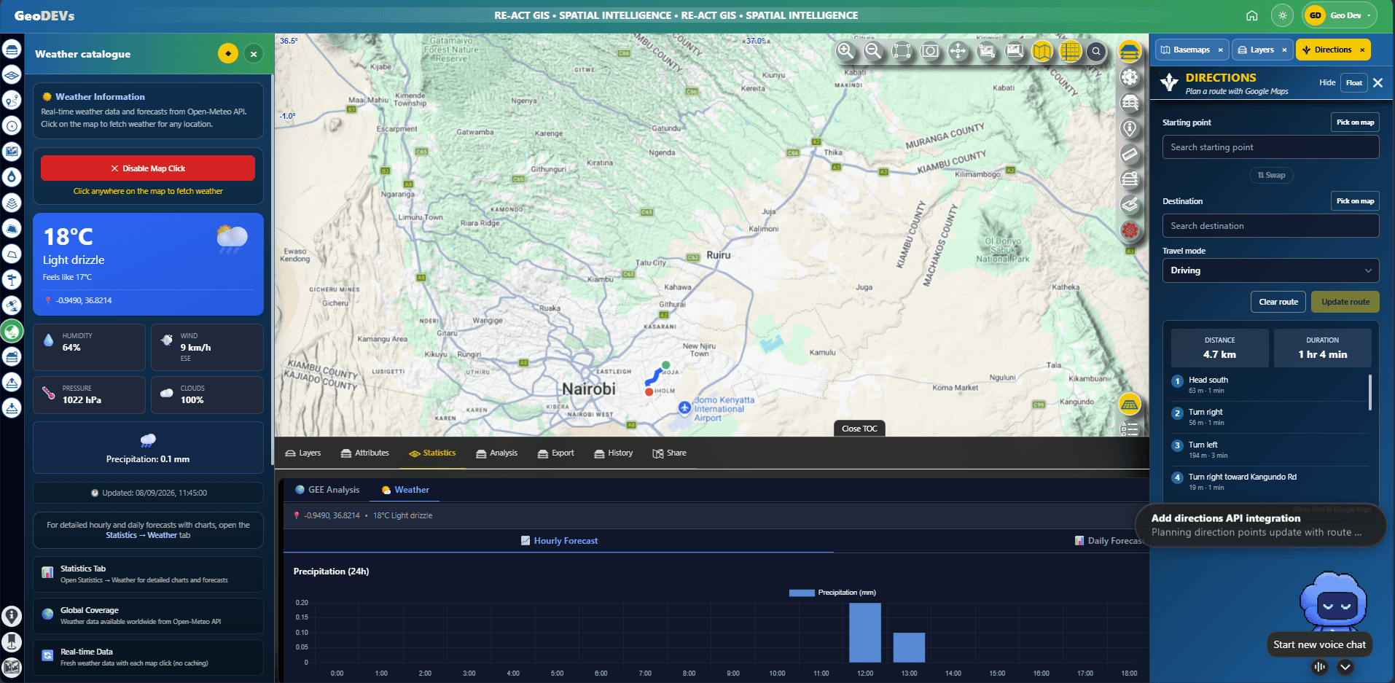Select the zoom in tool on the map toolbar

(x=845, y=51)
